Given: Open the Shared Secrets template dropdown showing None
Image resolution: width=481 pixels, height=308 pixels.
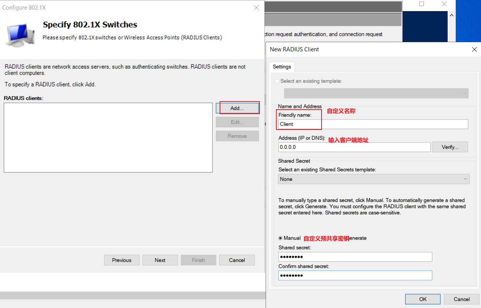Looking at the screenshot, I should pyautogui.click(x=374, y=179).
